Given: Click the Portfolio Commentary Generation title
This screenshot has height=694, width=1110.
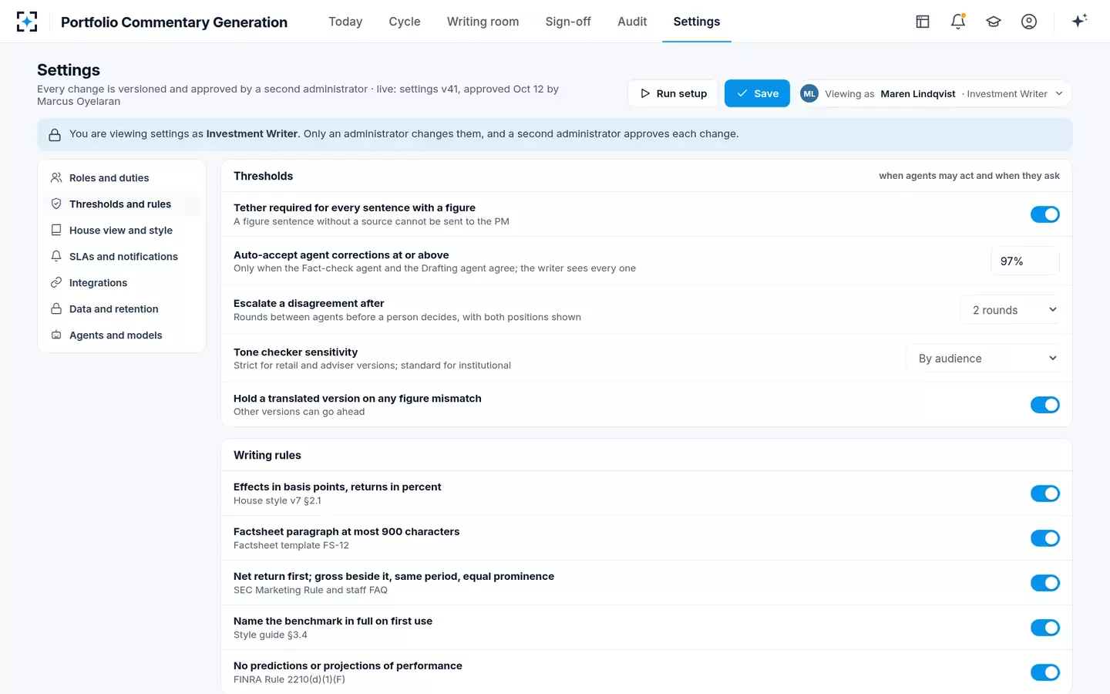Looking at the screenshot, I should (x=174, y=22).
